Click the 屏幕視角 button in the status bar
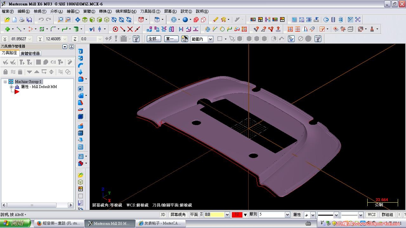The image size is (406, 228). coord(178,214)
